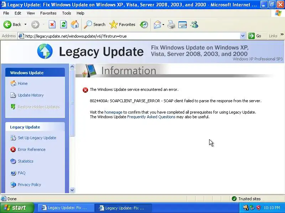The image size is (285, 213).
Task: Click the Statistics sidebar icon
Action: [13, 161]
